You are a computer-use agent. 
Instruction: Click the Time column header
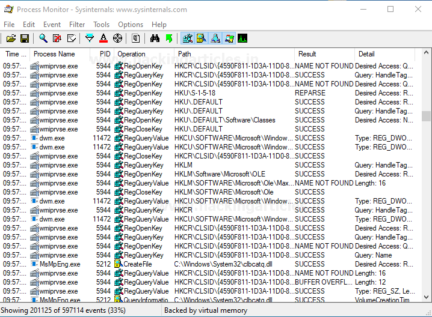pyautogui.click(x=16, y=54)
